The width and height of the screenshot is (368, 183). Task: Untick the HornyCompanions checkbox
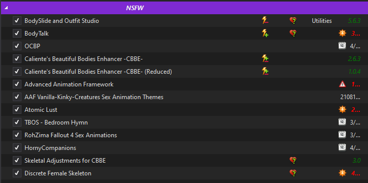17,147
